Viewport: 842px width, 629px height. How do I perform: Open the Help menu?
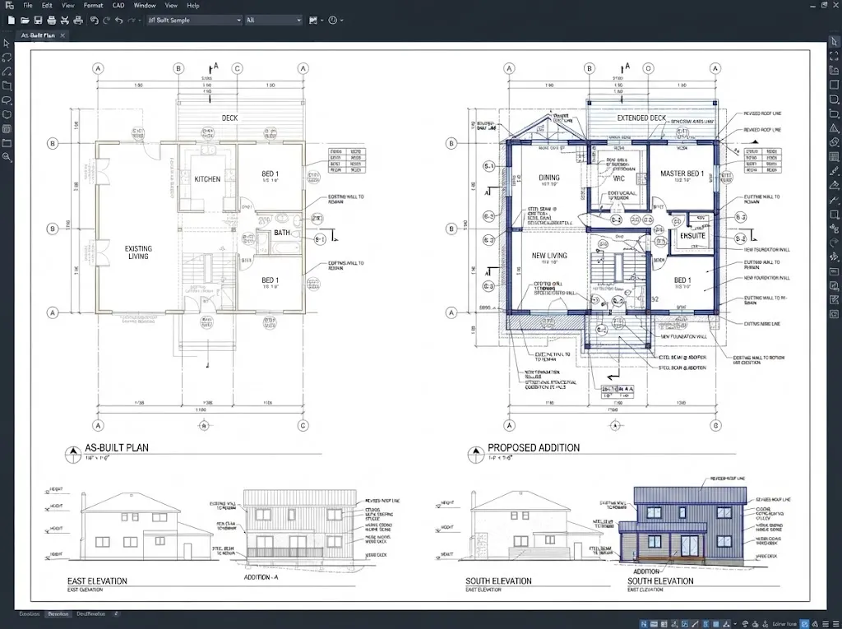[192, 6]
